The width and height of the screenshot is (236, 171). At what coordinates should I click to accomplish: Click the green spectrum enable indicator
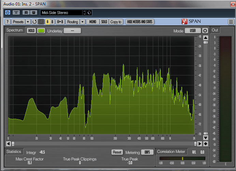41,31
